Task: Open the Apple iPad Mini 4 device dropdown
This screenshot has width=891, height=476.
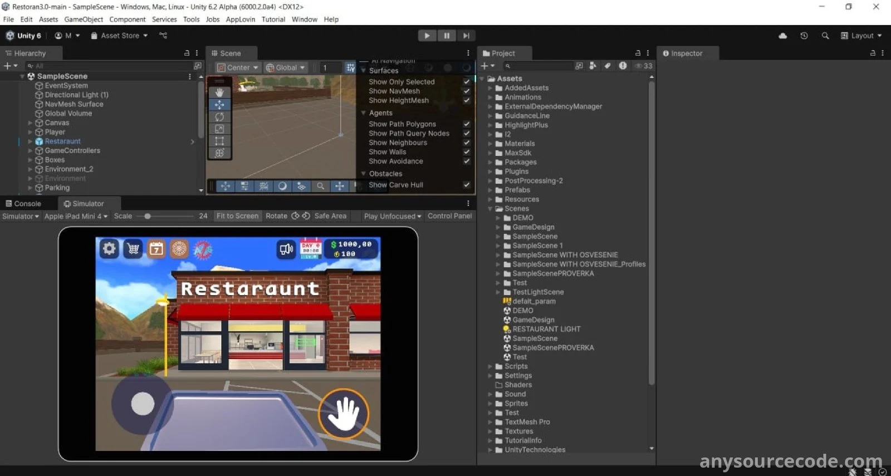Action: tap(76, 216)
